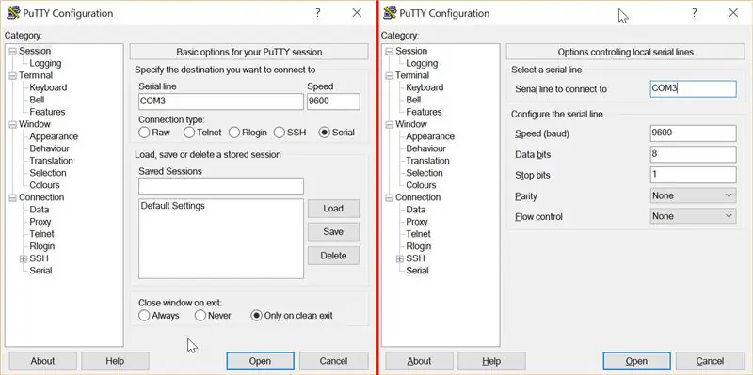Click Help button in right window
The height and width of the screenshot is (375, 753).
pos(491,361)
